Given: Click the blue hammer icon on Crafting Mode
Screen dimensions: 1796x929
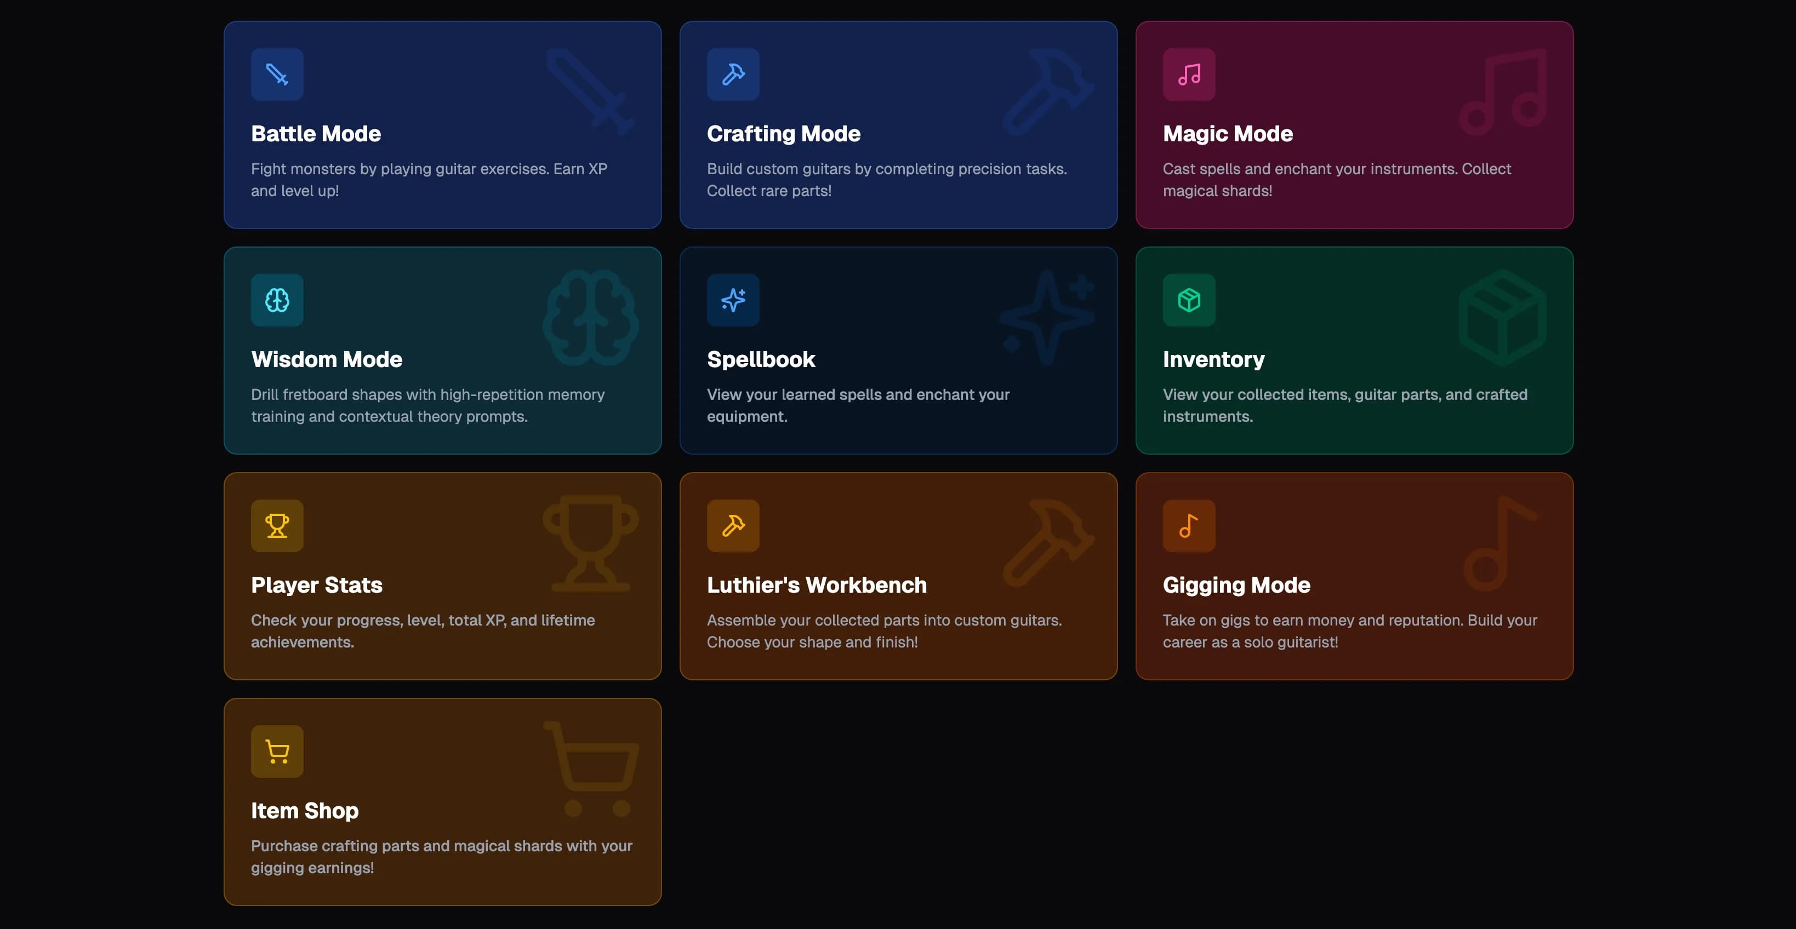Looking at the screenshot, I should click(x=733, y=74).
